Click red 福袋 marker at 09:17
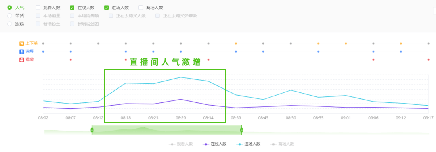 pos(428,60)
